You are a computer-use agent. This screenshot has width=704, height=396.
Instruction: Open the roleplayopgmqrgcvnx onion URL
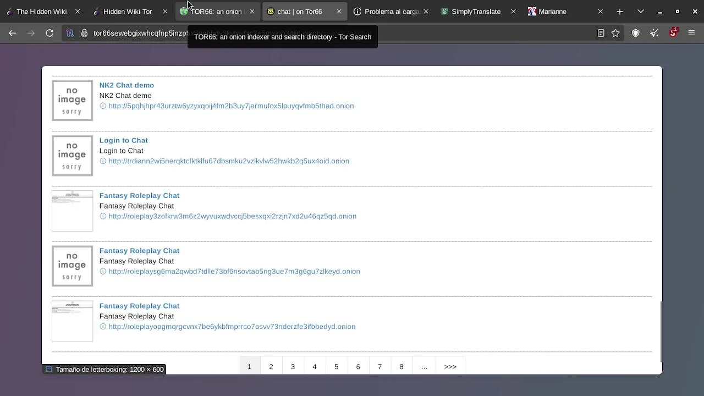click(x=232, y=326)
